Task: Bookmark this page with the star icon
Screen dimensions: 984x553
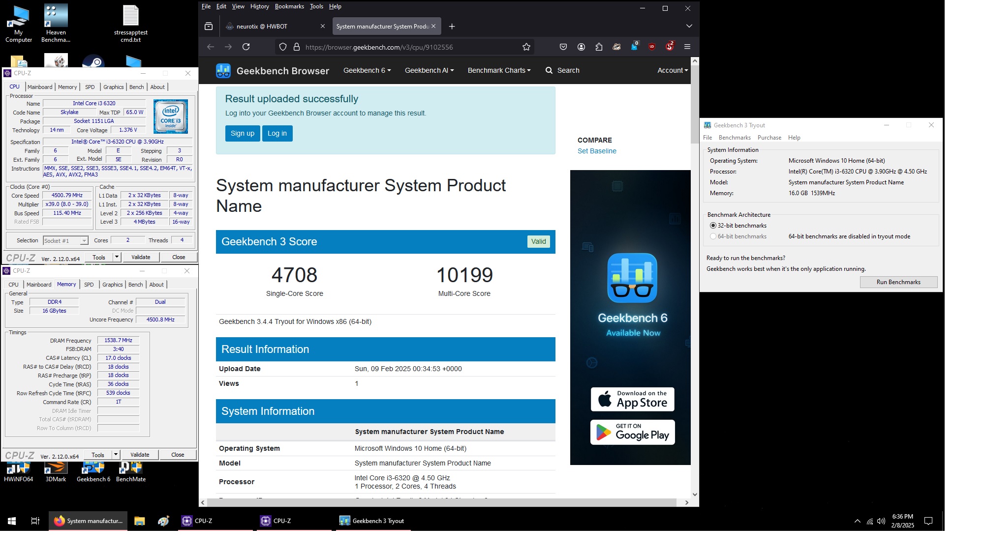Action: [x=526, y=47]
